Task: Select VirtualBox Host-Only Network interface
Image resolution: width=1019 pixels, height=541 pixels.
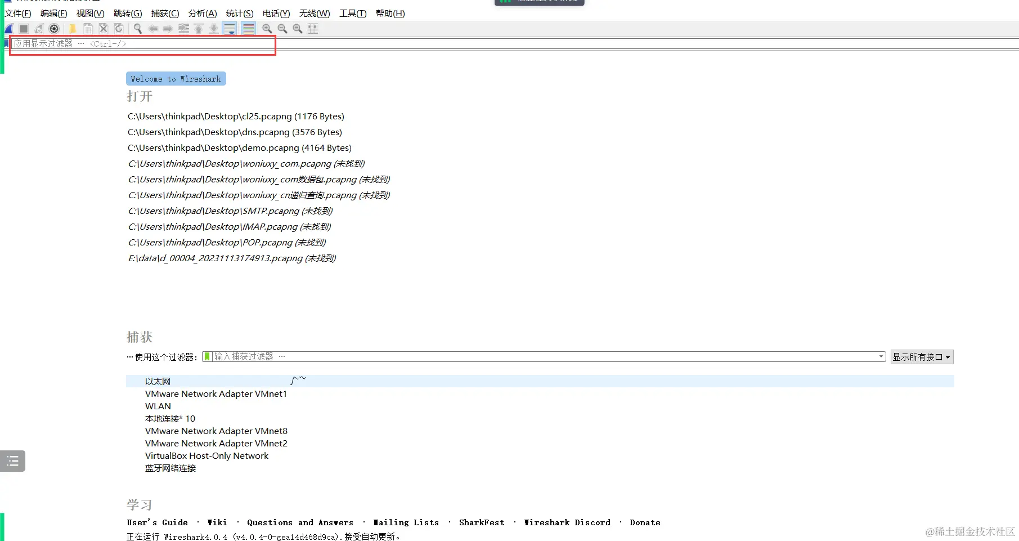Action: [x=207, y=456]
